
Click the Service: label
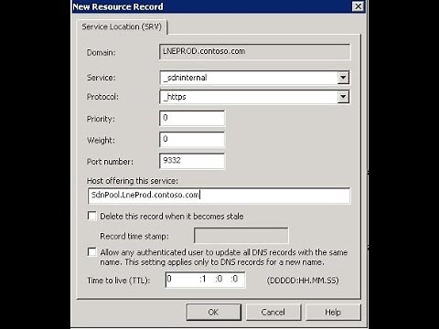tap(102, 78)
